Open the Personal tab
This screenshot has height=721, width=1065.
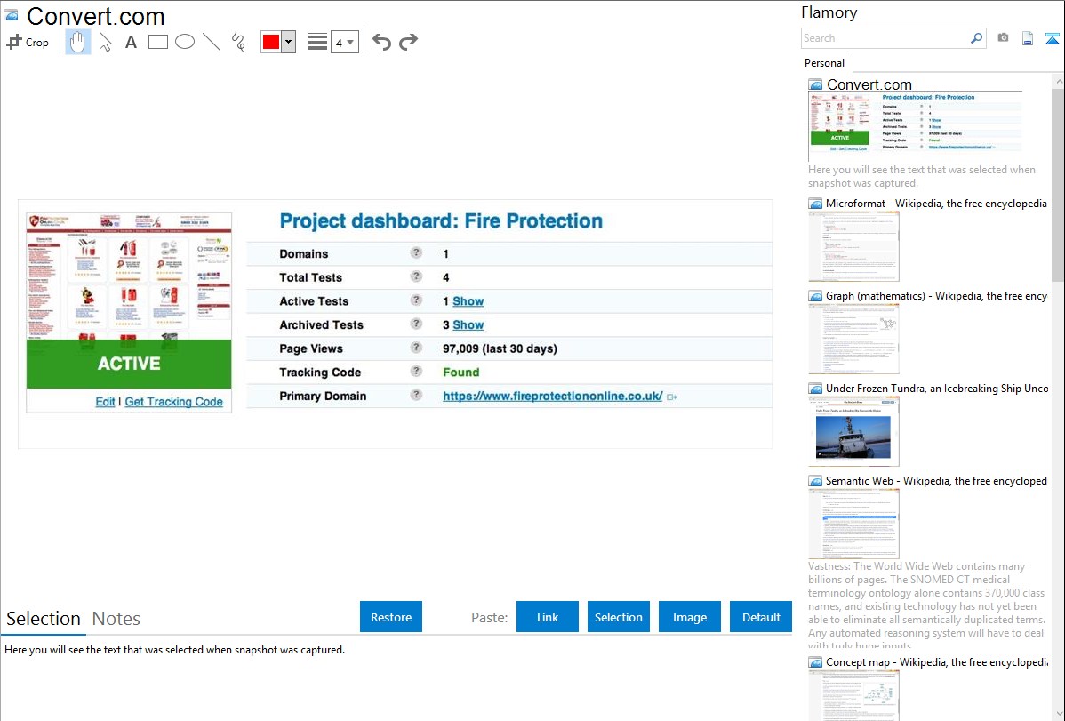[x=824, y=63]
